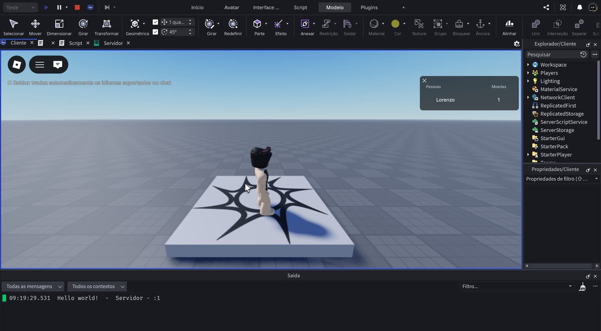The height and width of the screenshot is (331, 601).
Task: Expand the Lighting tree node
Action: pos(528,81)
